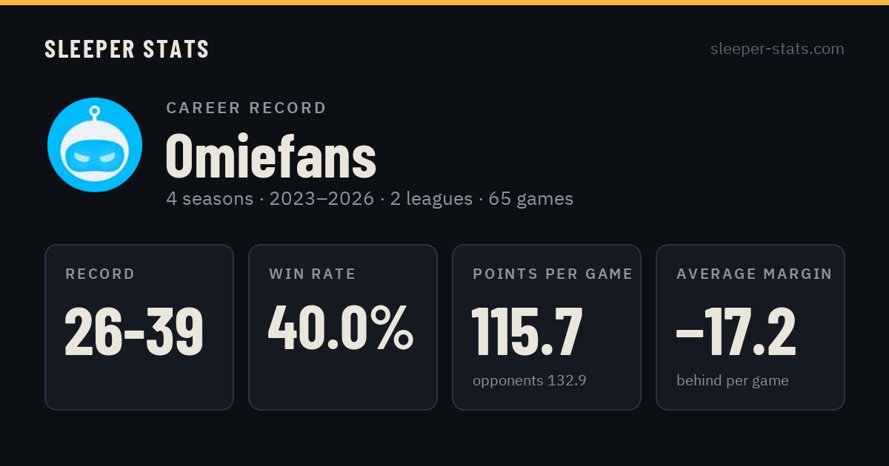
Task: Click the Omiefans robot avatar icon
Action: 95,145
